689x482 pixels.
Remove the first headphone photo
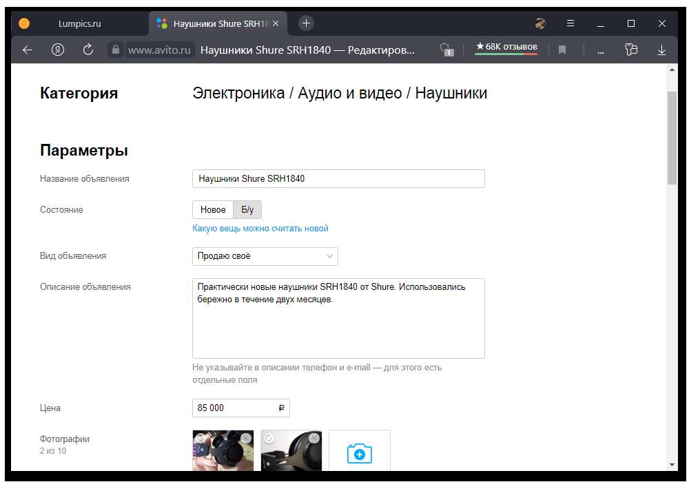(247, 438)
